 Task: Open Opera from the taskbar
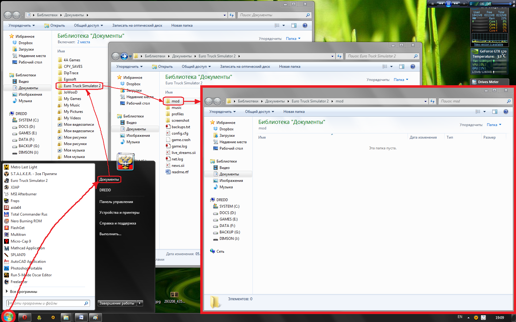click(25, 317)
